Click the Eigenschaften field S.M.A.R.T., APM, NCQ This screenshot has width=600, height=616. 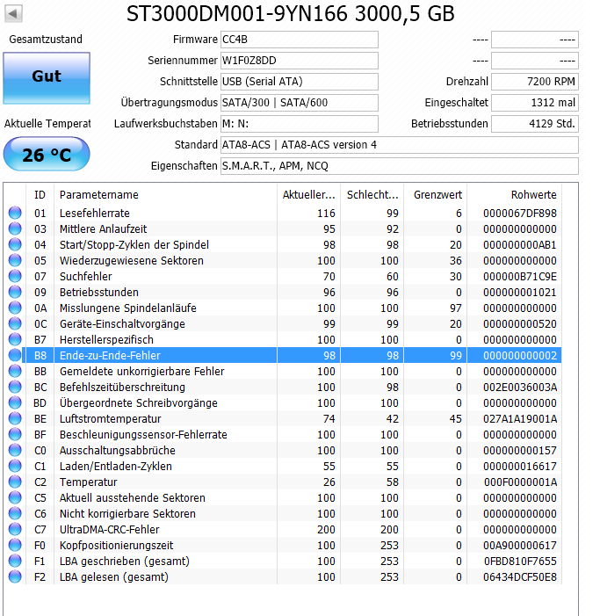400,166
